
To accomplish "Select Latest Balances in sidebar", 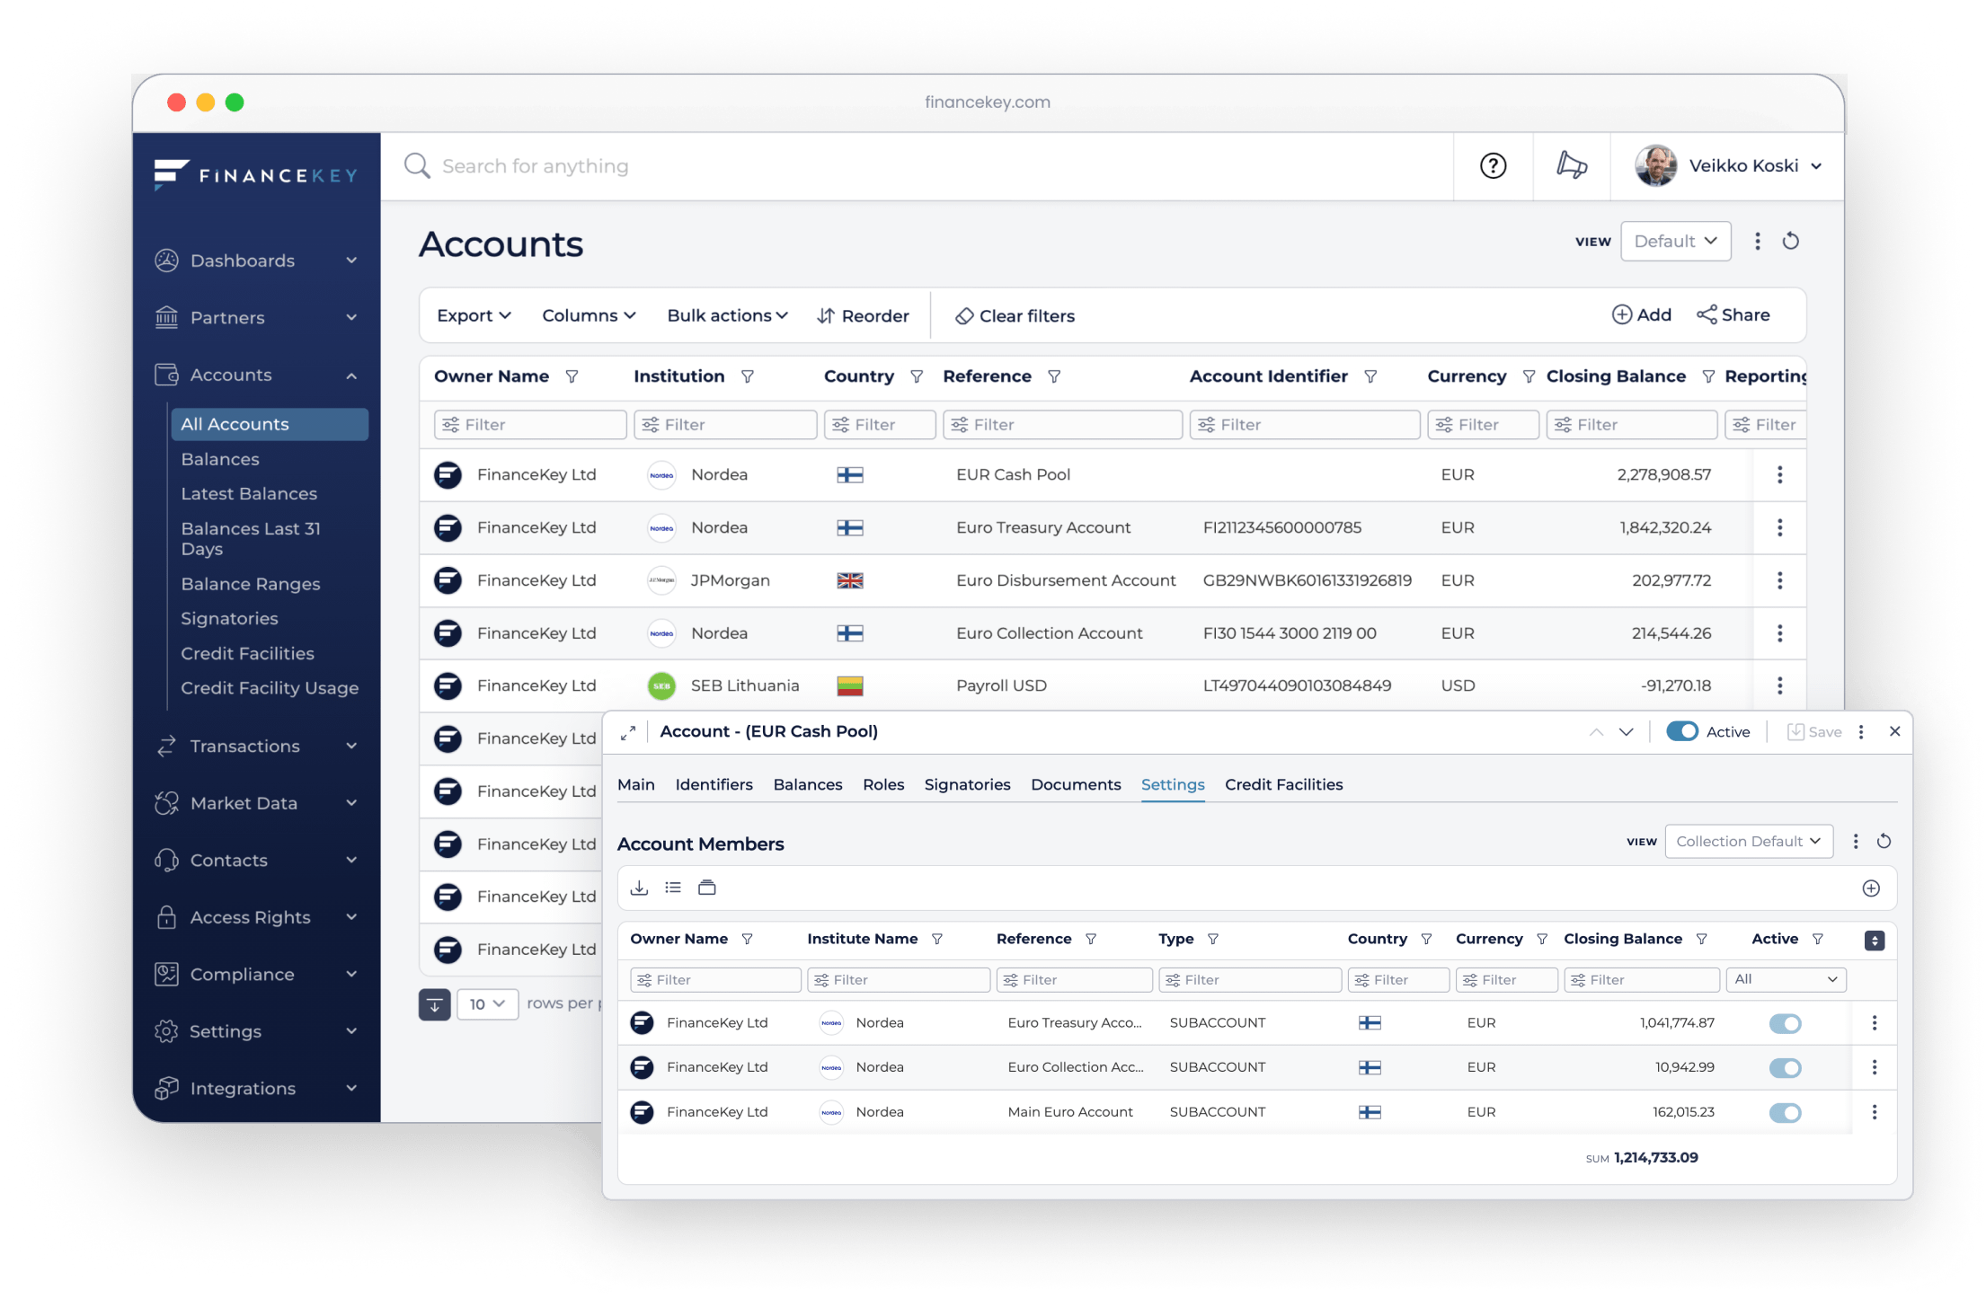I will click(x=249, y=493).
